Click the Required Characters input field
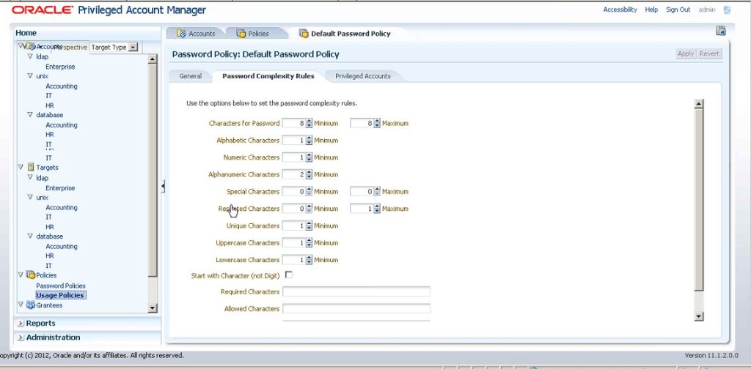Screen dimensions: 751x369 point(356,291)
